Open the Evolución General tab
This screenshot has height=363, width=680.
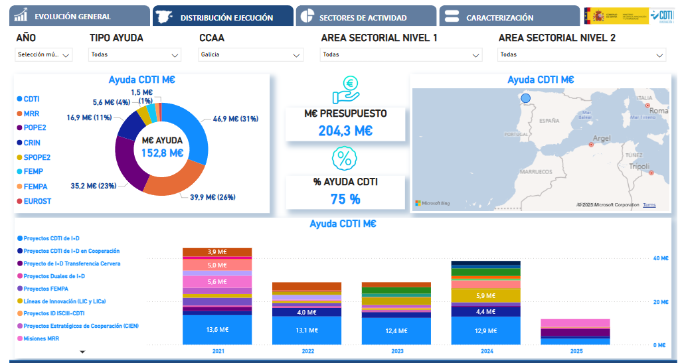(x=80, y=16)
